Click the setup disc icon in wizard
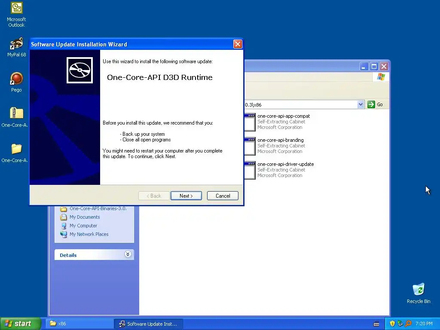Viewport: 440px width, 330px height. [79, 70]
